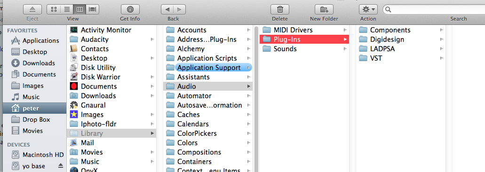The width and height of the screenshot is (485, 172).
Task: Switch to Cover Flow view
Action: [92, 9]
